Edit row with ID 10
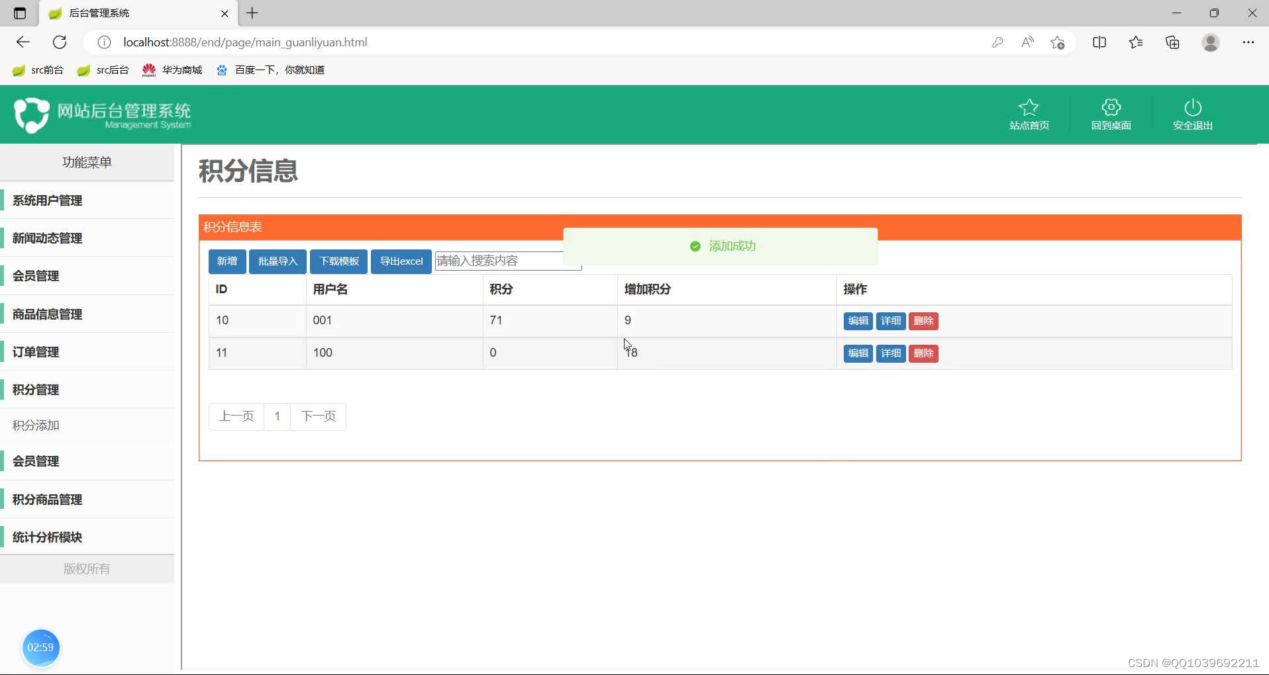The image size is (1269, 675). click(858, 321)
